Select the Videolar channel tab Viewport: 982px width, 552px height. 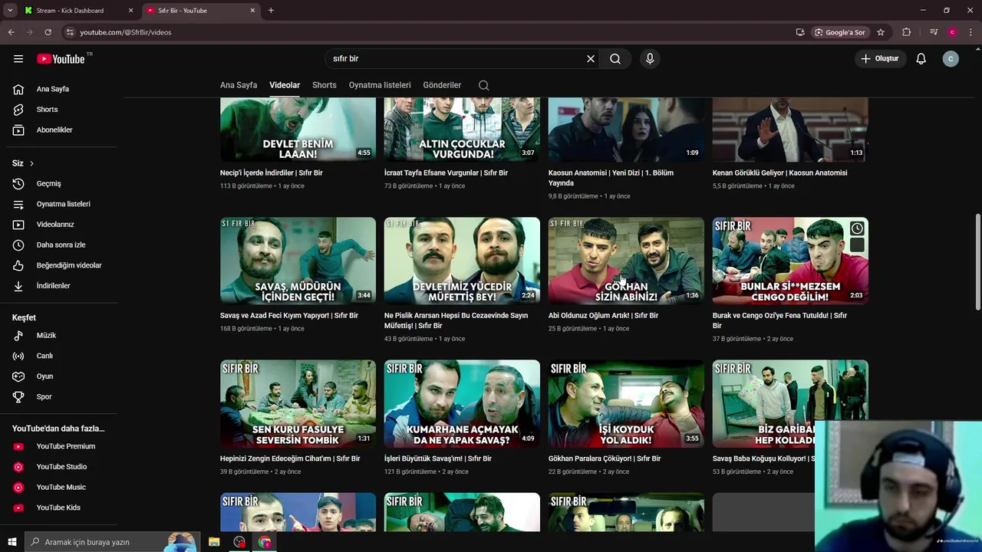click(x=285, y=85)
